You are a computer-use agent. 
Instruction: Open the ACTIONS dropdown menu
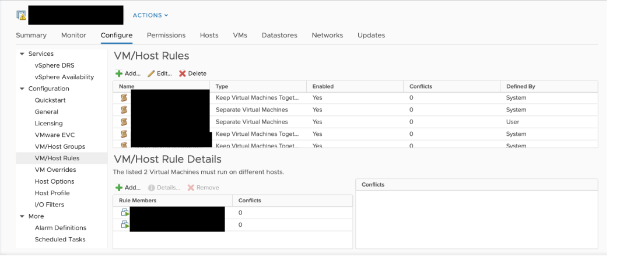150,15
